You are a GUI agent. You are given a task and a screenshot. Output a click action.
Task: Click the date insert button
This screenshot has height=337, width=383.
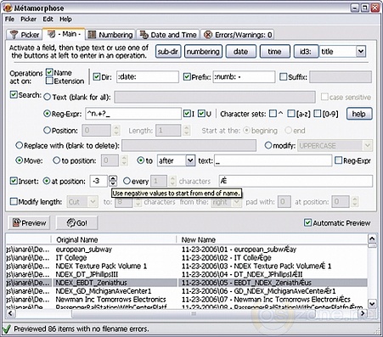(x=241, y=52)
